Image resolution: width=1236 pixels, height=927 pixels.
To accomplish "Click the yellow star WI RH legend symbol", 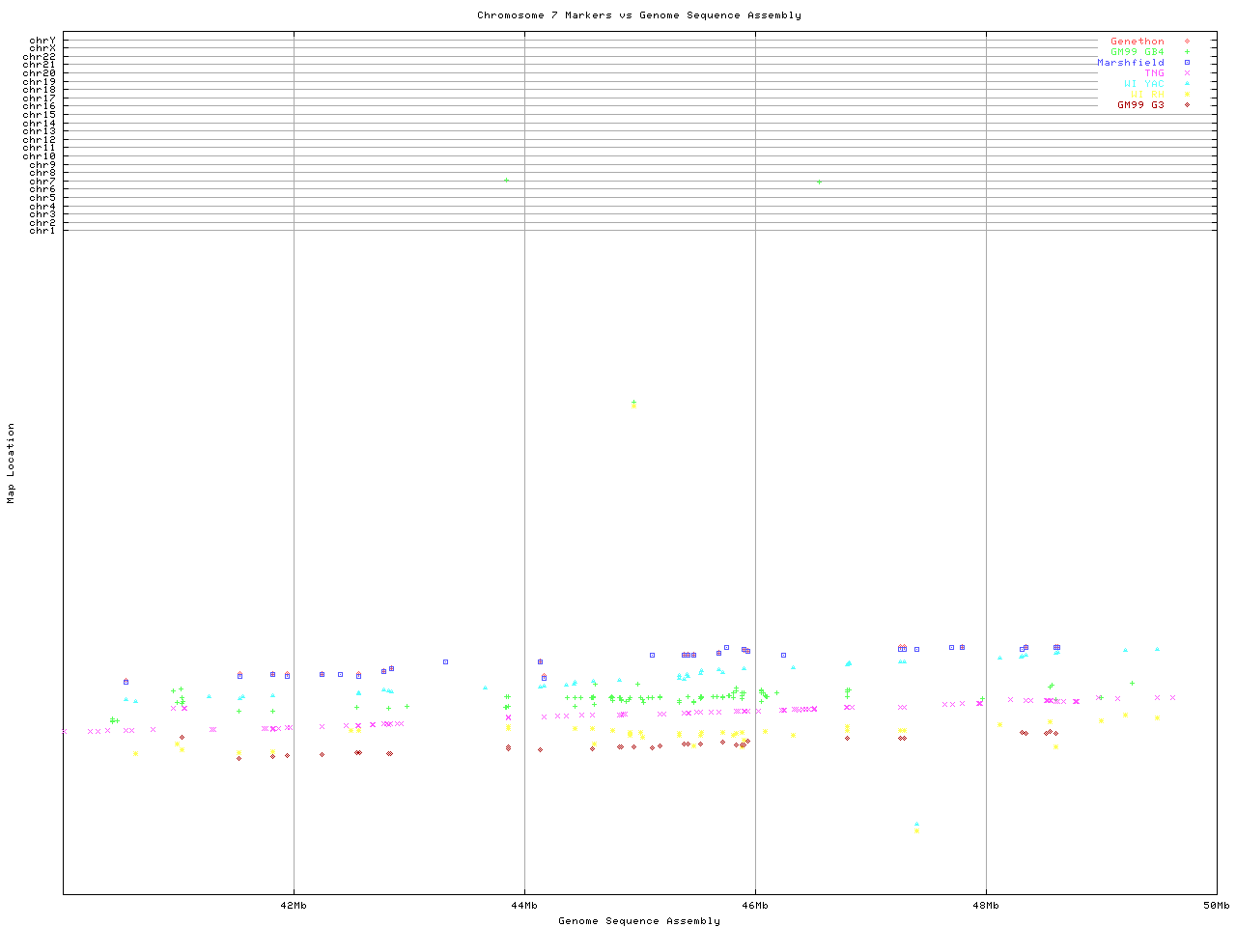I will point(1187,95).
